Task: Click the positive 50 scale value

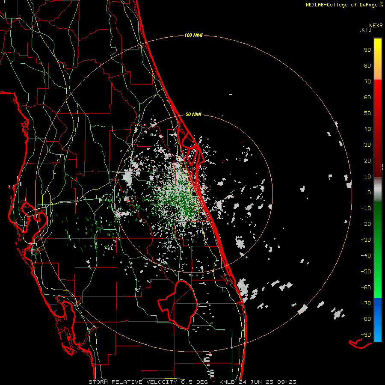Action: [x=367, y=113]
